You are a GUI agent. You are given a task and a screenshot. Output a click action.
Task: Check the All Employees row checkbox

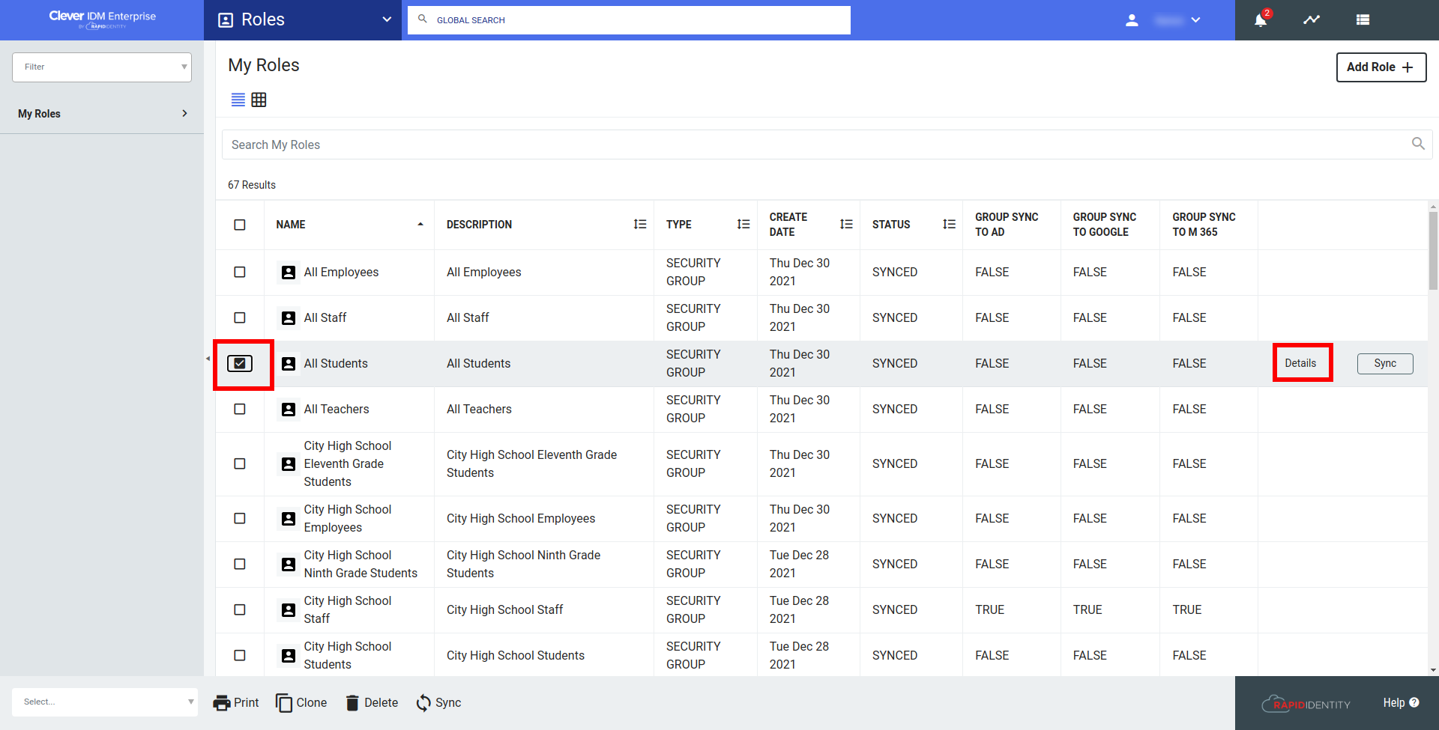click(240, 272)
